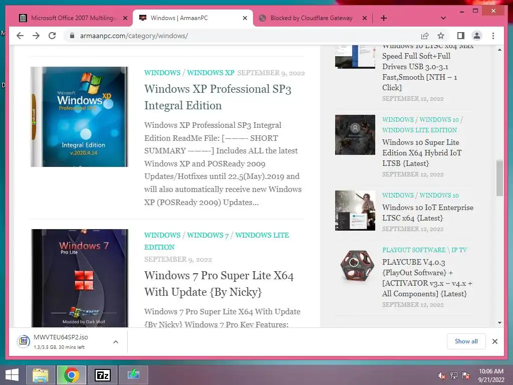Click sidebar WINDOWS LITE EDITION category link
513x385 pixels.
tap(419, 130)
